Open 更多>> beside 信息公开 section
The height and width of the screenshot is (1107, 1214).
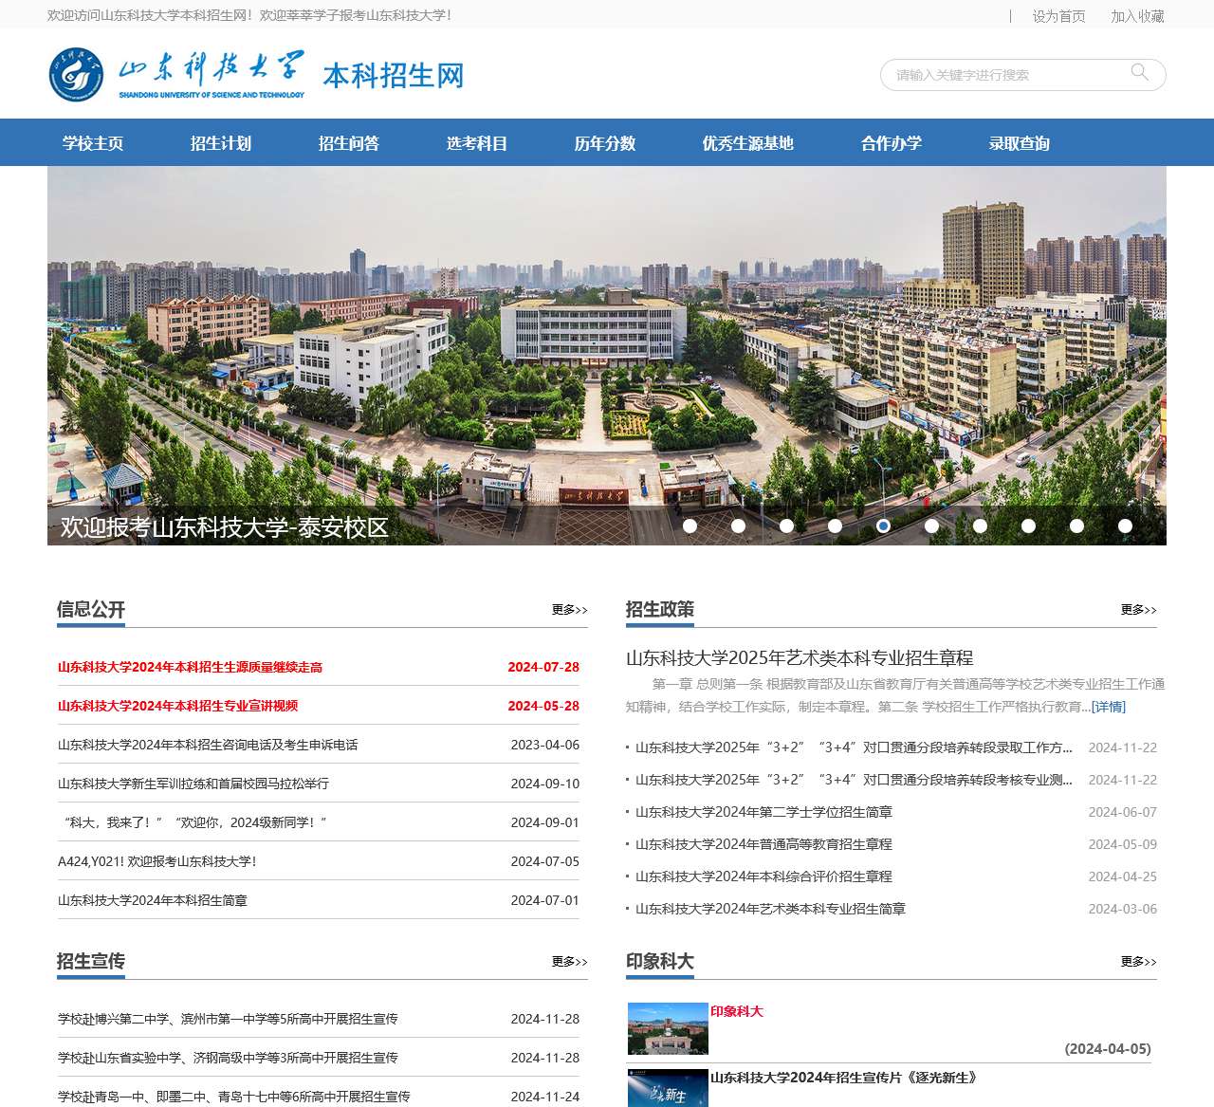pyautogui.click(x=565, y=611)
